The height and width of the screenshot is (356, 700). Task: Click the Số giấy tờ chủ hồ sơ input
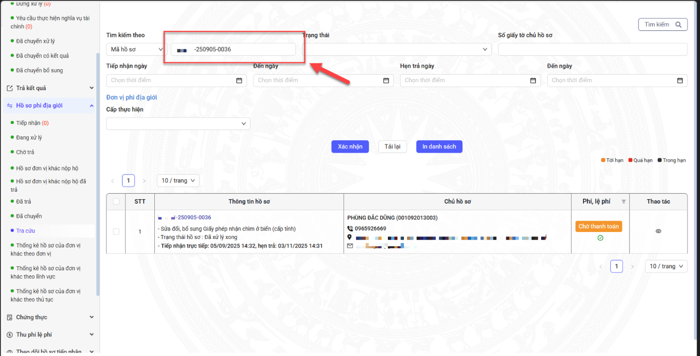click(592, 49)
